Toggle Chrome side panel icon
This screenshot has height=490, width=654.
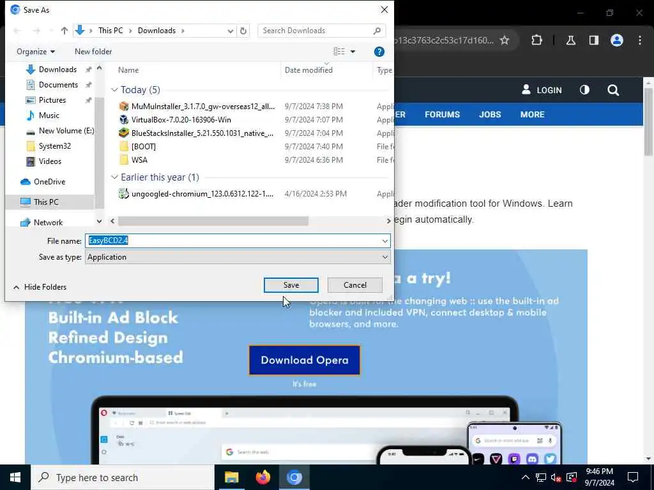pos(593,40)
